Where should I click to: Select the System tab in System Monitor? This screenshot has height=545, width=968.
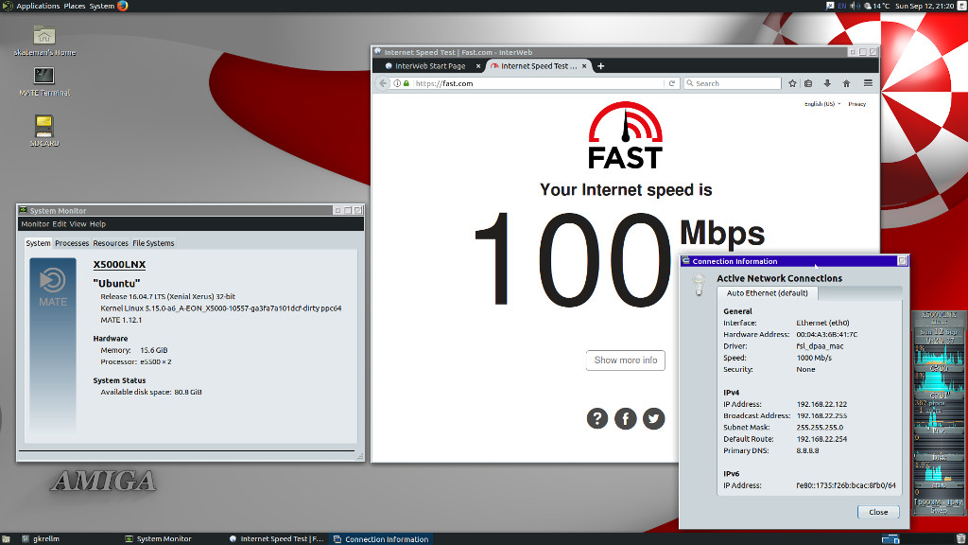tap(38, 243)
